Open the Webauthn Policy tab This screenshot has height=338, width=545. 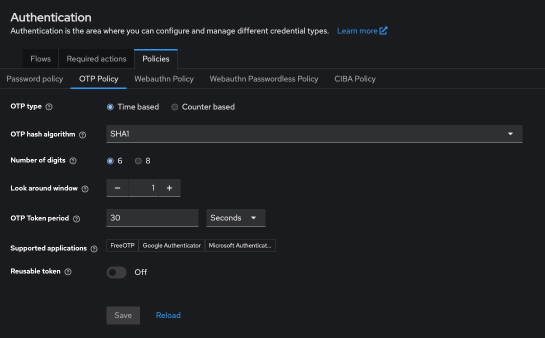point(164,79)
